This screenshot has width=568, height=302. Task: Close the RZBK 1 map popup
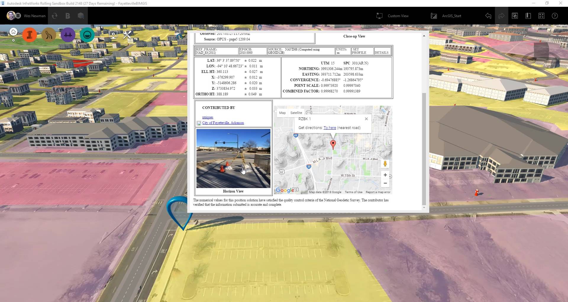click(366, 119)
